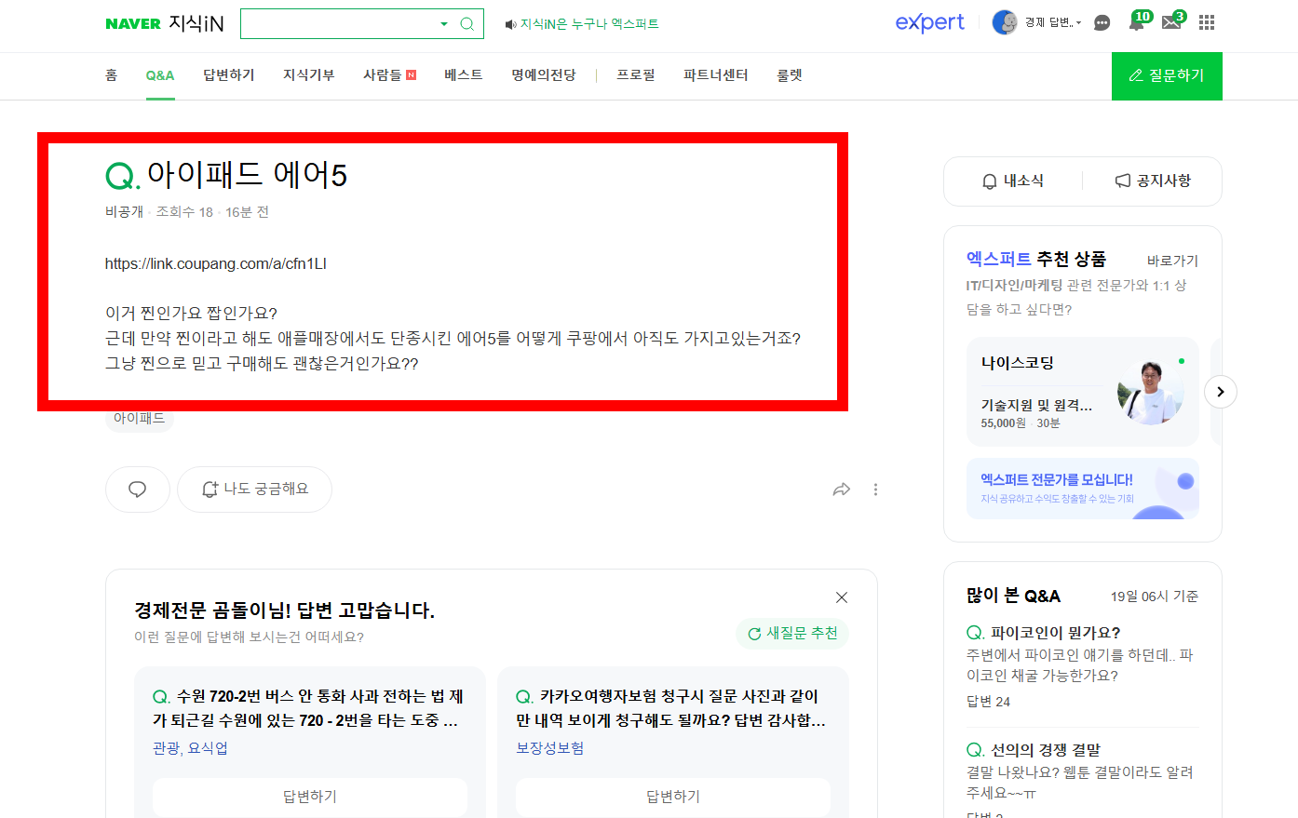1298x818 pixels.
Task: Click the NAVER logo
Action: (x=133, y=24)
